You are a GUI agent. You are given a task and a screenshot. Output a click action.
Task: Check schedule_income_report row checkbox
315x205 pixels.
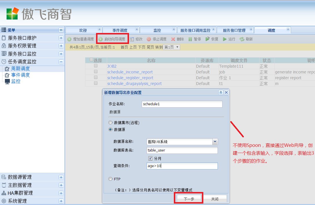(x=96, y=71)
